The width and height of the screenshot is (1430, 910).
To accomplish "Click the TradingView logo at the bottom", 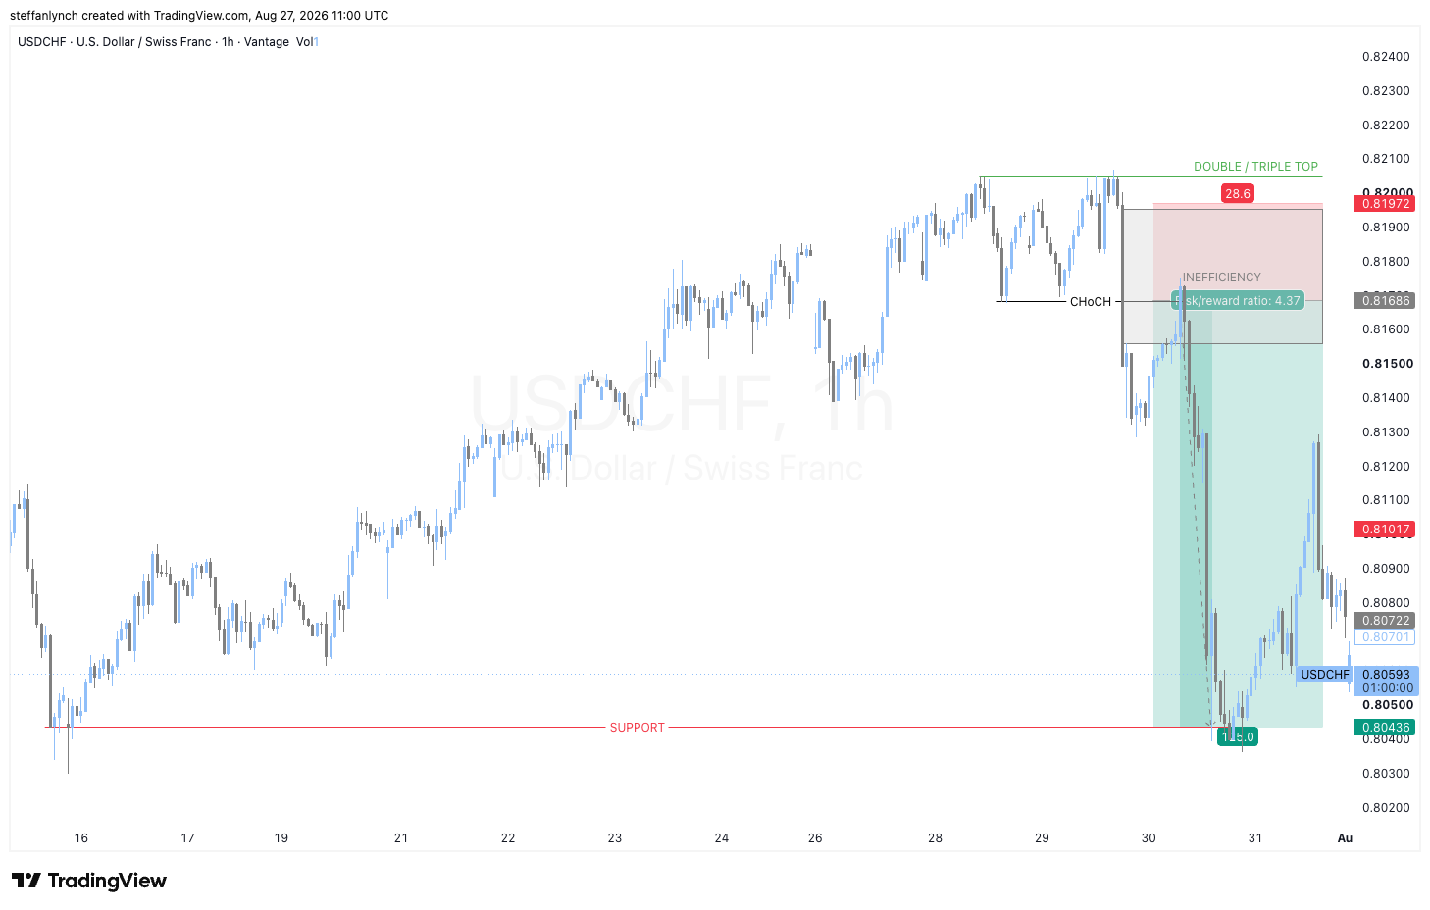I will [89, 881].
